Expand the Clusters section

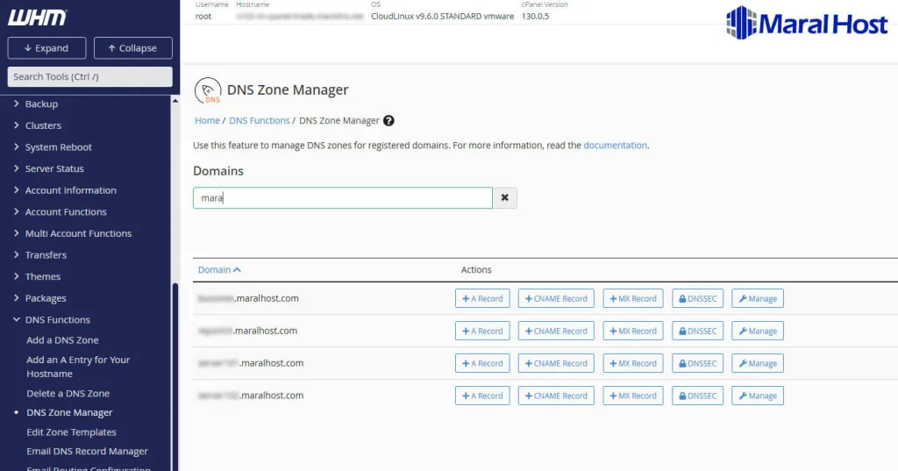[x=43, y=125]
